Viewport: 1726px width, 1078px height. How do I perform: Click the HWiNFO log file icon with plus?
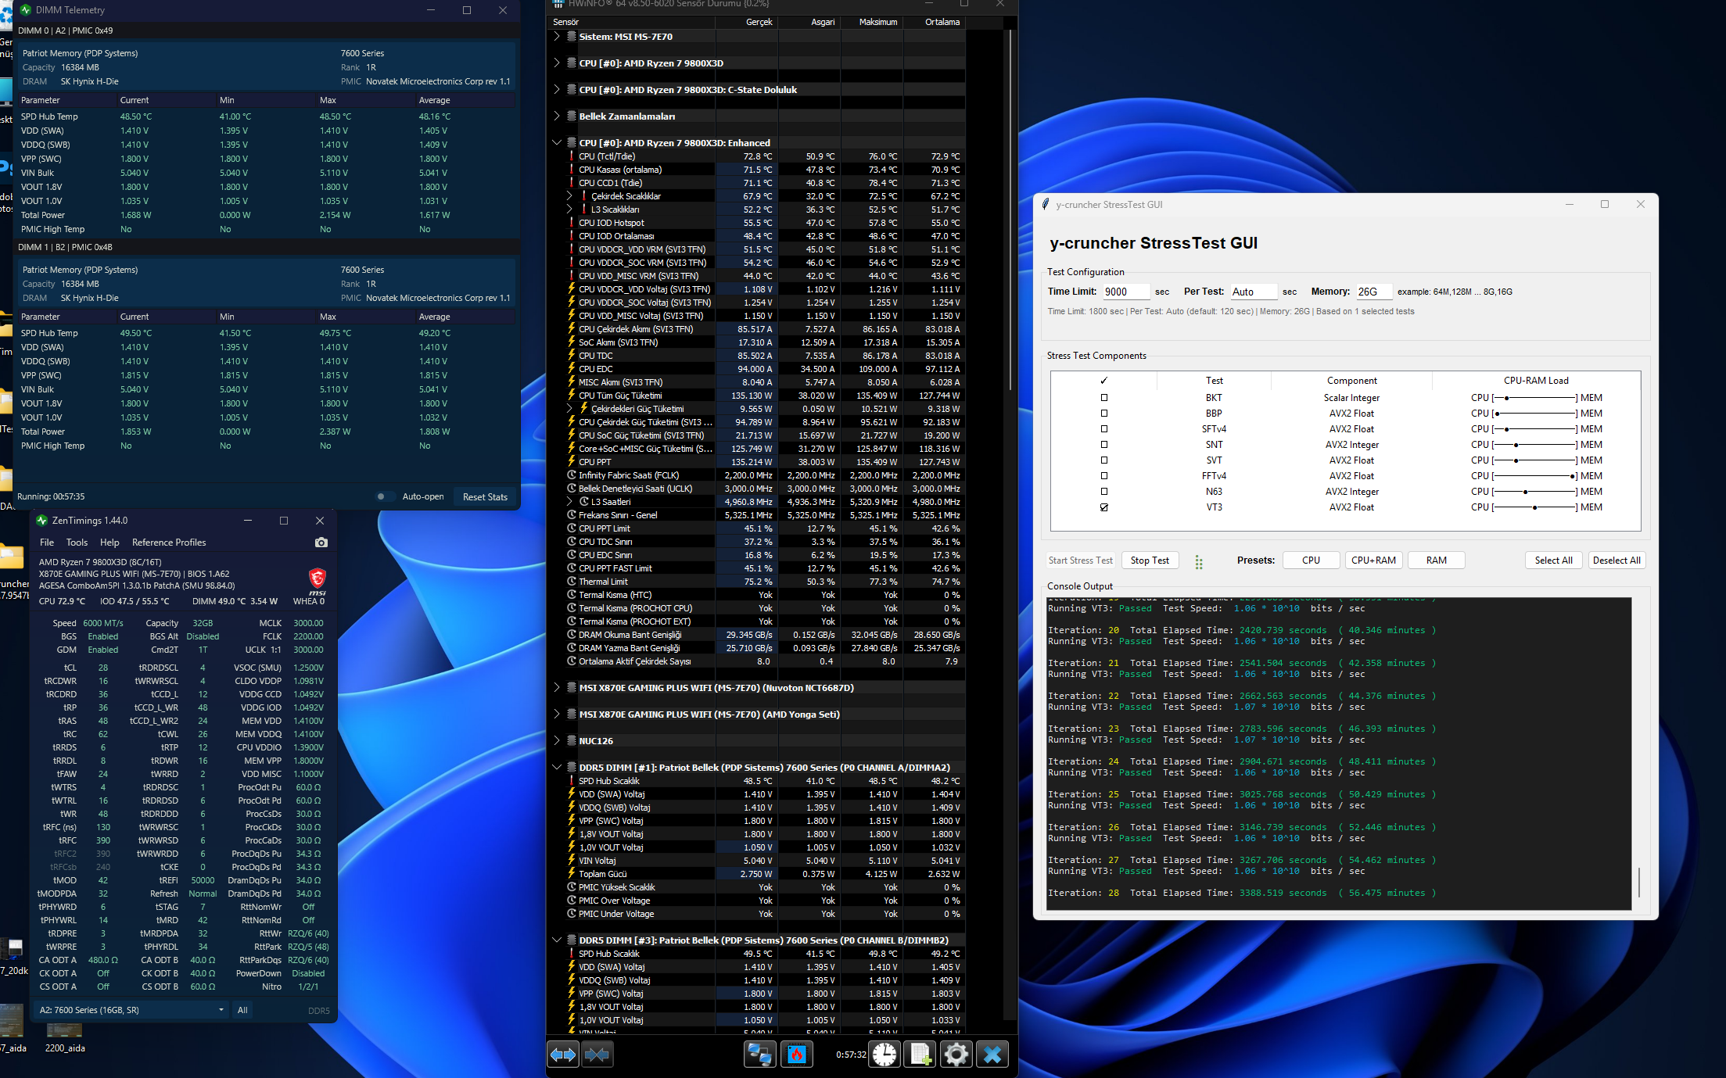tap(920, 1055)
